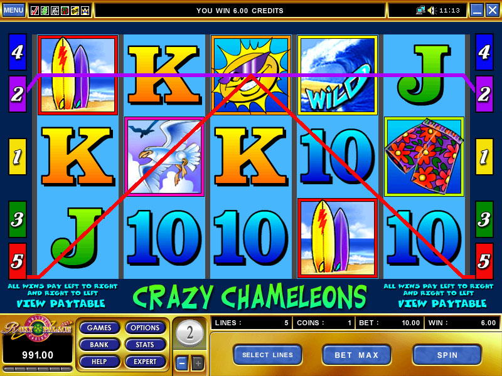Open the Games menu

point(99,328)
